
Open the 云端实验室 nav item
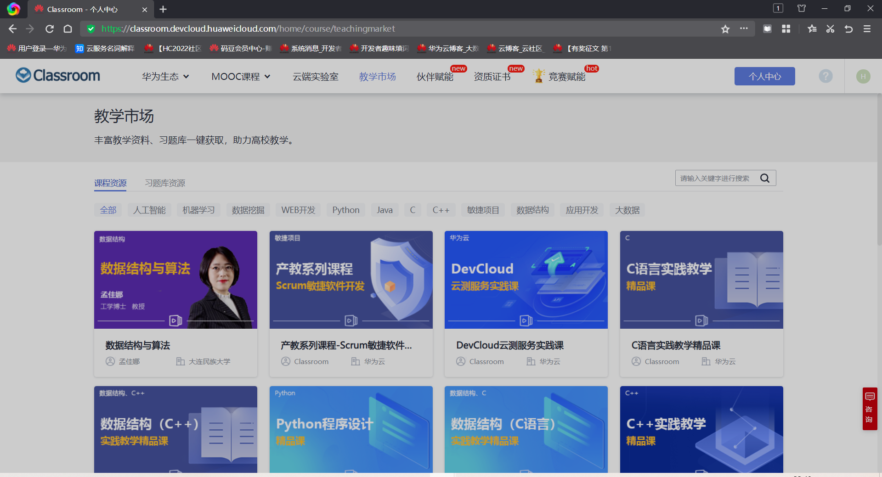tap(316, 77)
